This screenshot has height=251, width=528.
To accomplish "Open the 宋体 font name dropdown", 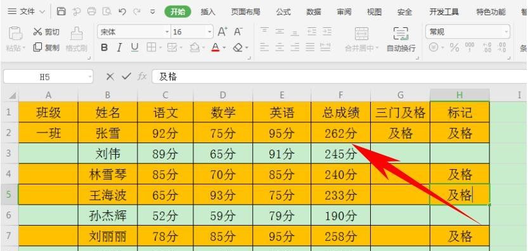I will coord(167,32).
